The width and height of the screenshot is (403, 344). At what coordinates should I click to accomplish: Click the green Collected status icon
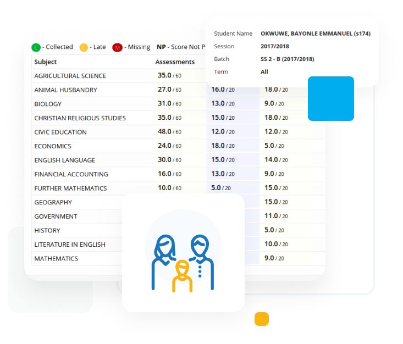(x=36, y=47)
